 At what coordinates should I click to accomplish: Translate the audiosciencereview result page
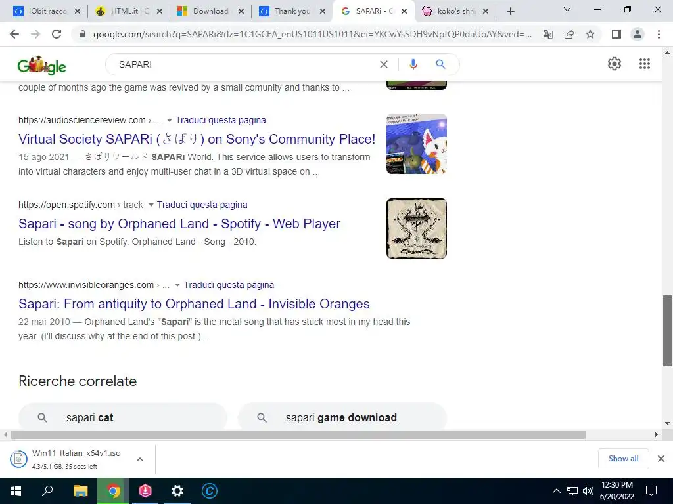click(221, 121)
